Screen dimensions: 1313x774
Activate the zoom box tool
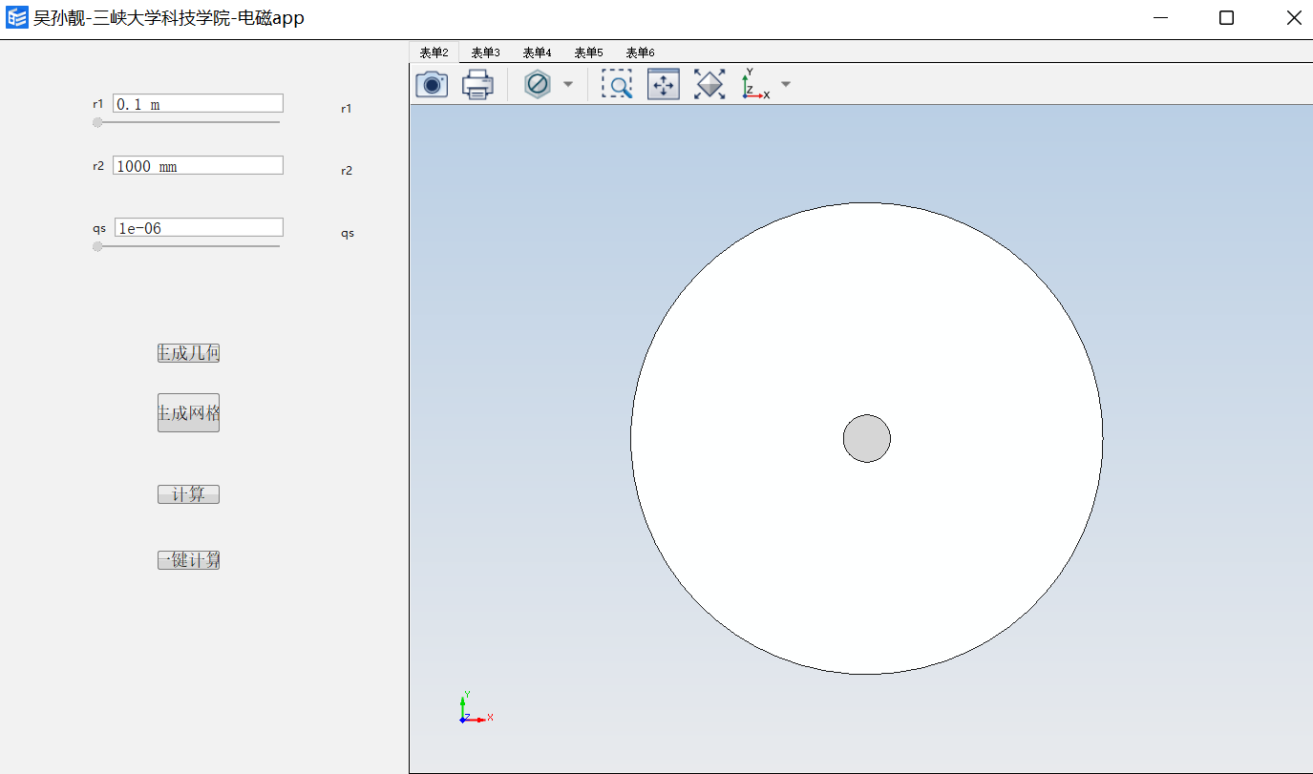click(x=617, y=84)
